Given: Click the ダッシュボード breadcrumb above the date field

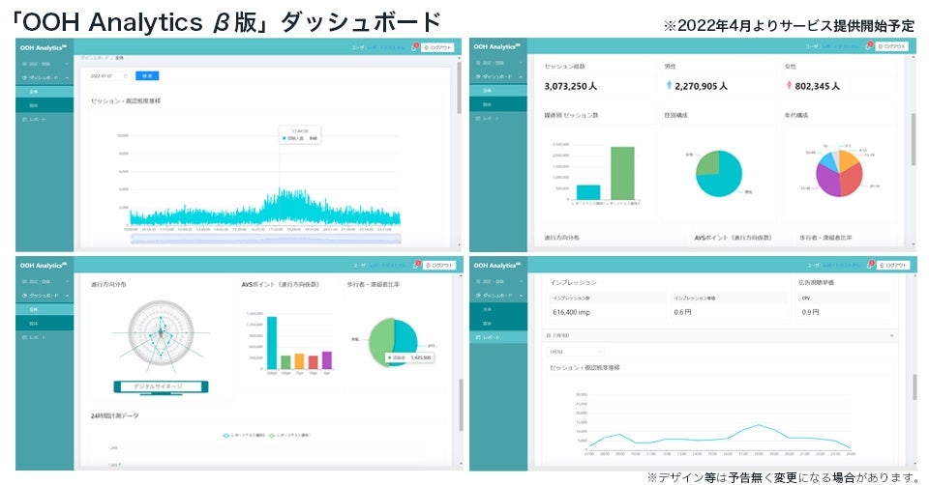Looking at the screenshot, I should coord(94,58).
